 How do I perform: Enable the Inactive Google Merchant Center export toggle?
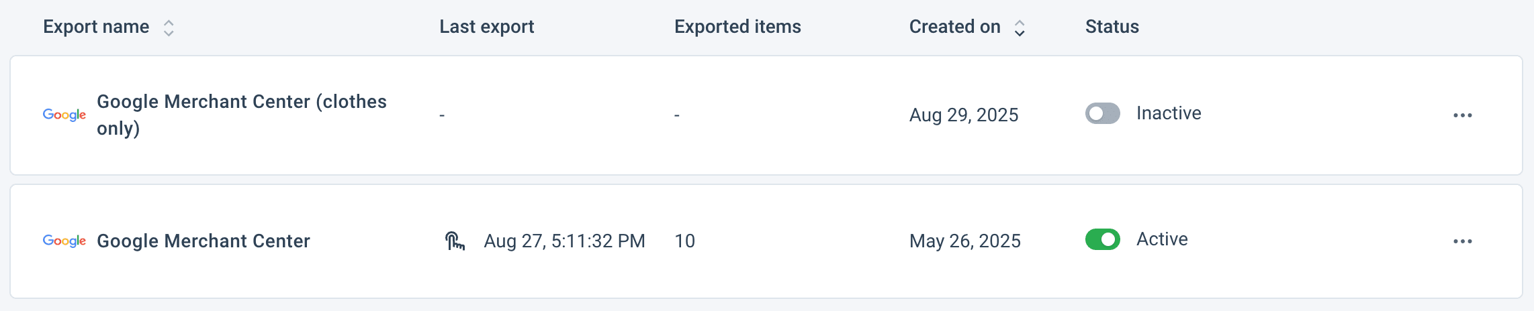tap(1102, 113)
